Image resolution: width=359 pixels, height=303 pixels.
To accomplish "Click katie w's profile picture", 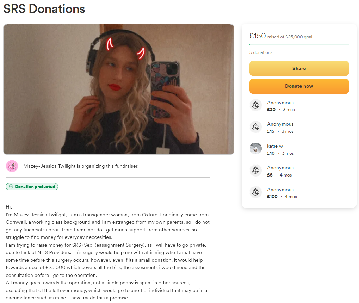I will (x=255, y=149).
